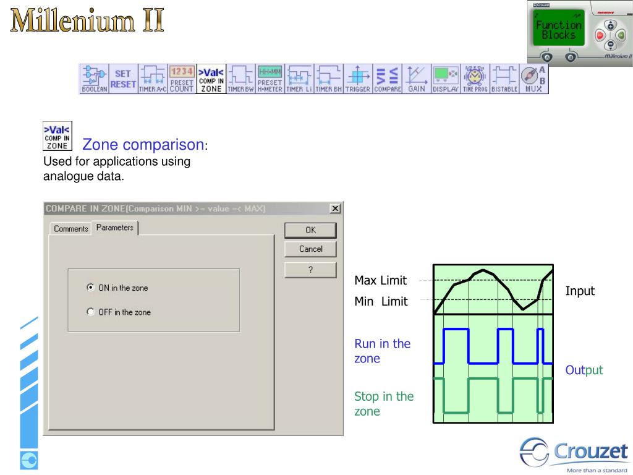Click the Cancel button
This screenshot has height=475, width=633.
point(310,249)
